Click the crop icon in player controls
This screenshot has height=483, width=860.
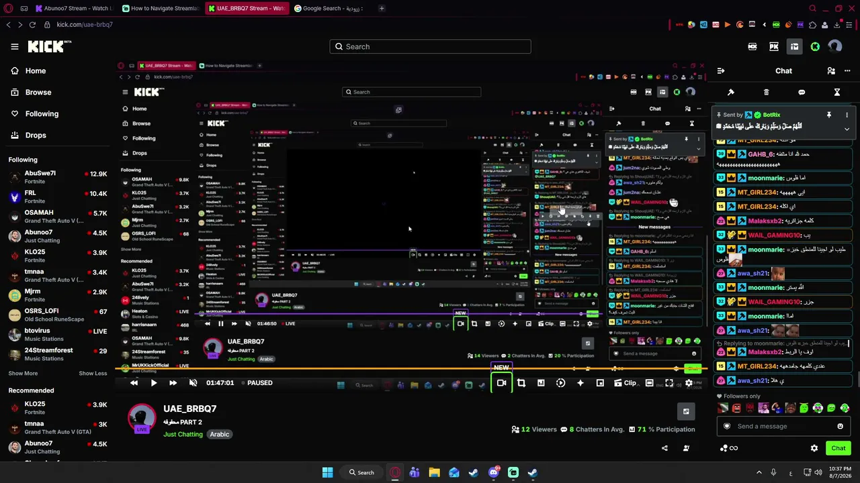click(521, 383)
